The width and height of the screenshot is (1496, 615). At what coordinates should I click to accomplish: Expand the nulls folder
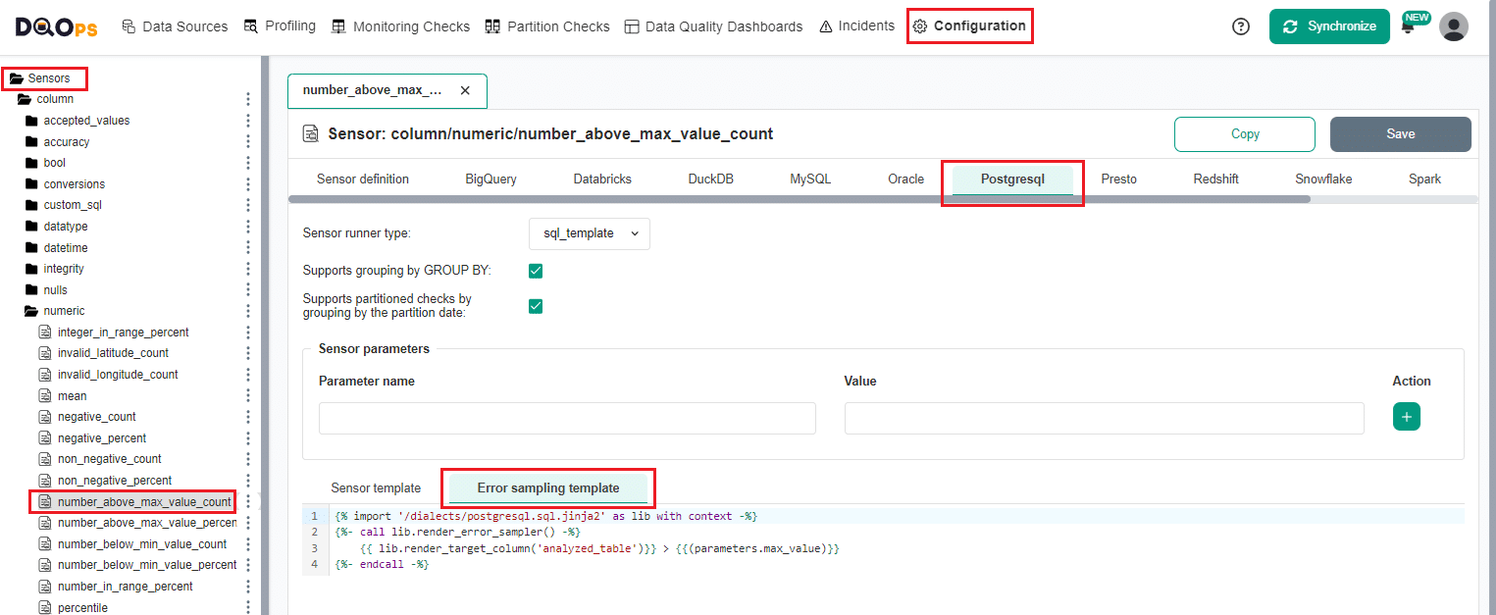[31, 290]
